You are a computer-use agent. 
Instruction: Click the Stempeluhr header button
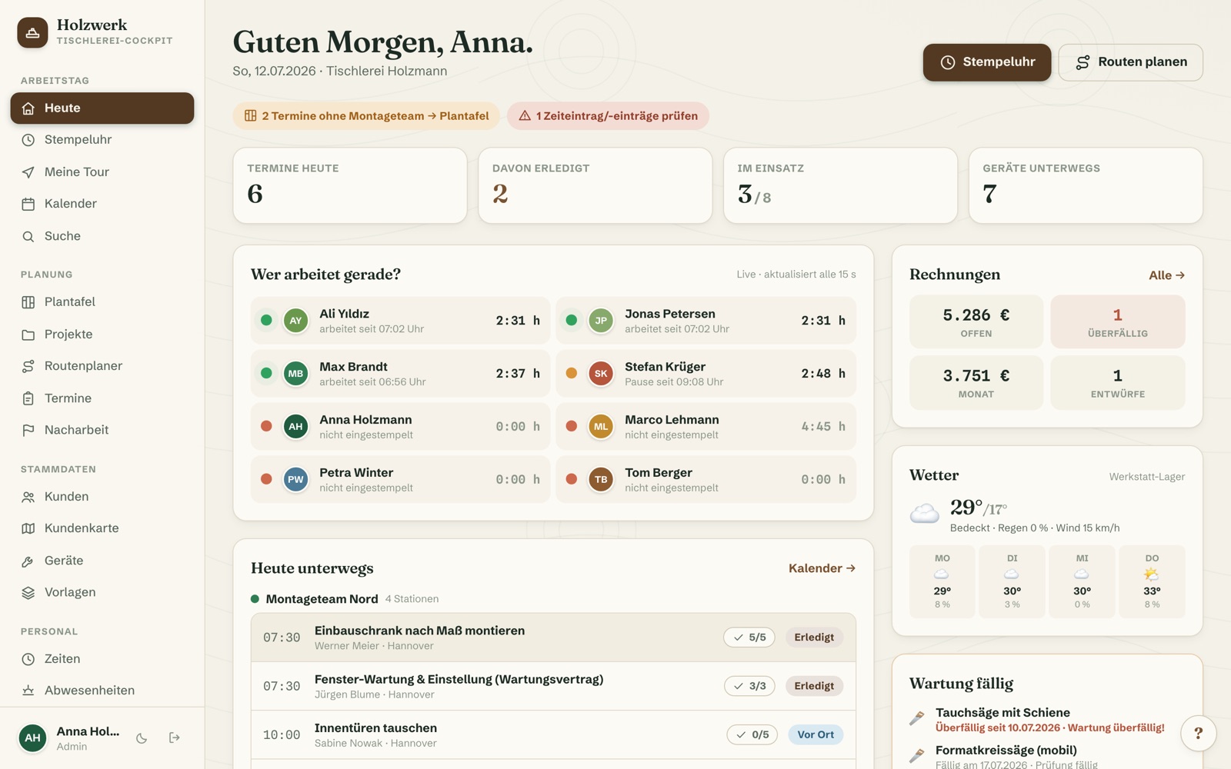tap(987, 62)
